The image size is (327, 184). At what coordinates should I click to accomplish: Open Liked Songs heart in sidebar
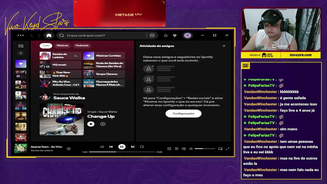click(21, 64)
